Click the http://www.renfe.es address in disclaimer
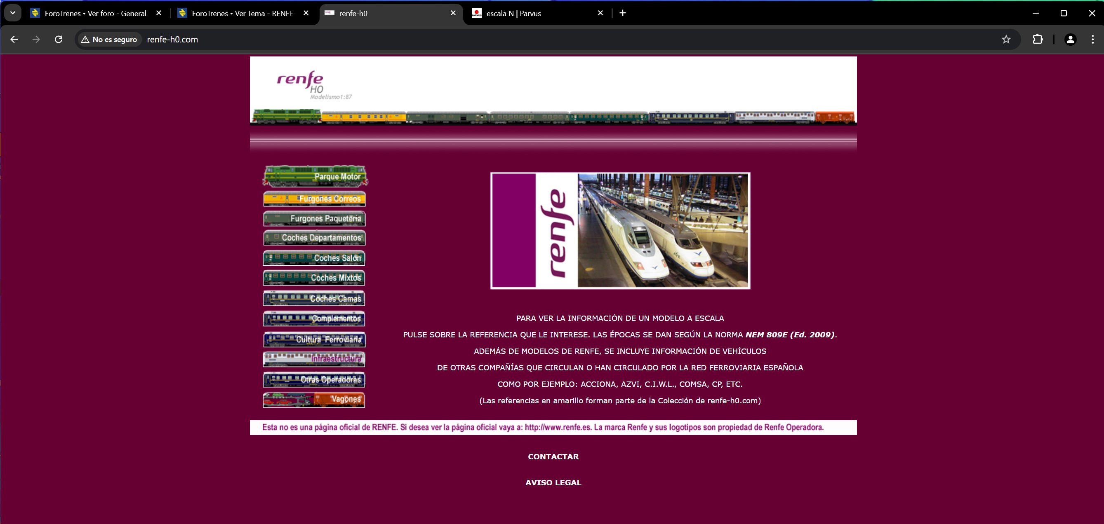 tap(558, 427)
